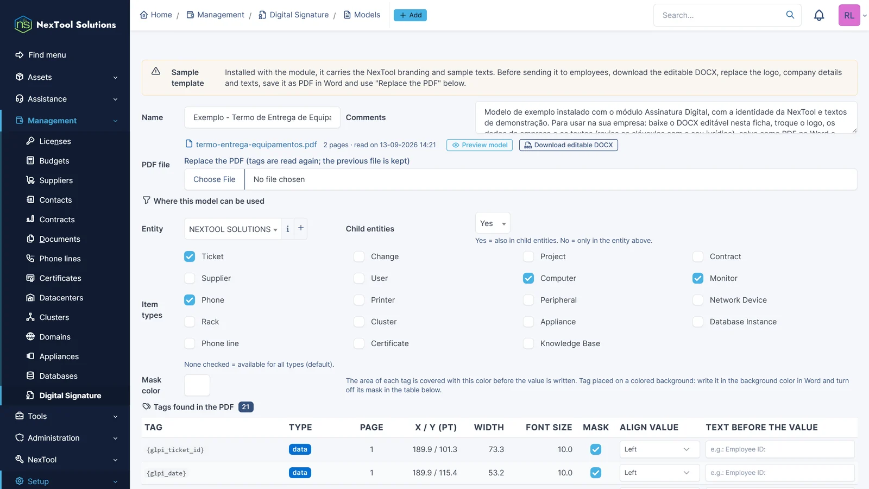Click the Phone lines sidebar icon

click(x=30, y=259)
